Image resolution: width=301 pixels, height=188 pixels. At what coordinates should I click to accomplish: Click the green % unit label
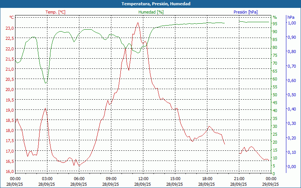[275, 17]
